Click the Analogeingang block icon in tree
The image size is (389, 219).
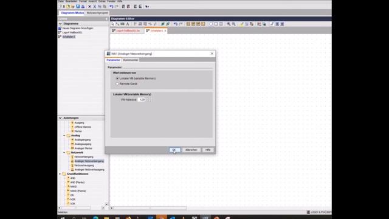pos(72,140)
